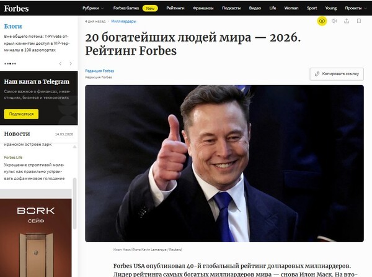Bookmark this article
Screen dimensions: 372x277
359,21
